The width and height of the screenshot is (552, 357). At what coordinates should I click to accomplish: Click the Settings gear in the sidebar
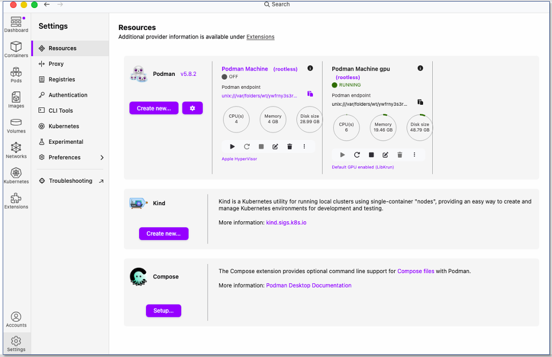16,344
